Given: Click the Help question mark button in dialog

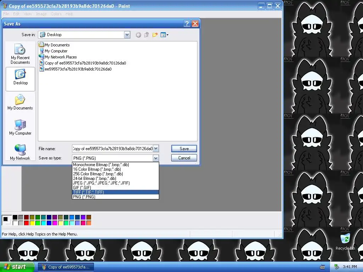Looking at the screenshot, I should (187, 24).
